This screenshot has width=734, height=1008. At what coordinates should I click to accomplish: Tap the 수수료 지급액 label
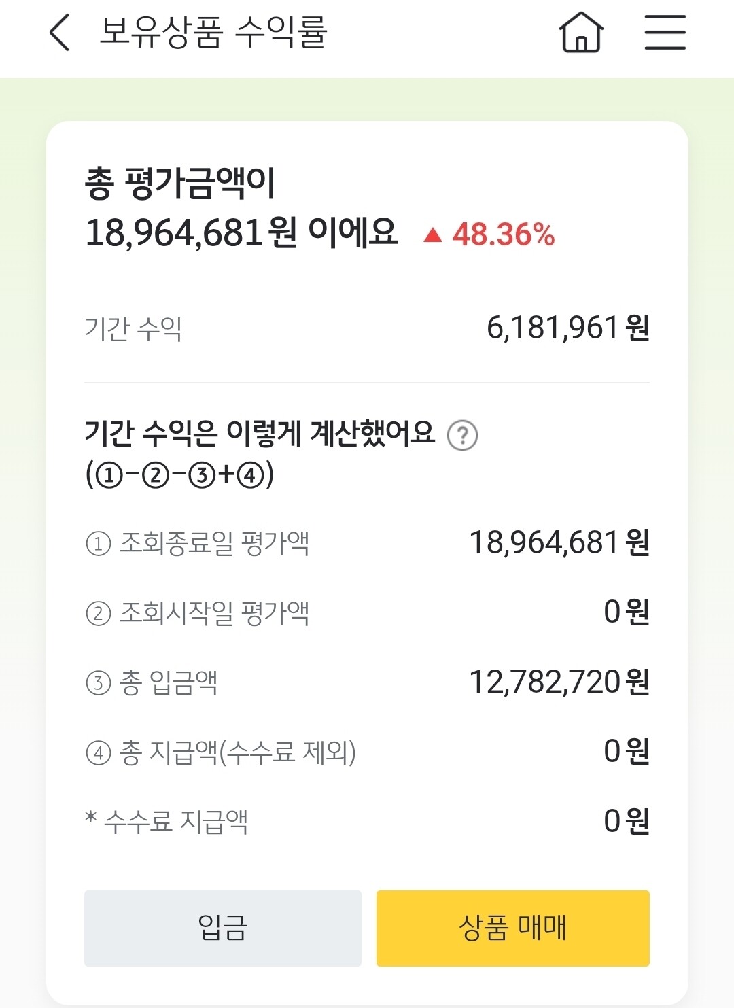(175, 822)
